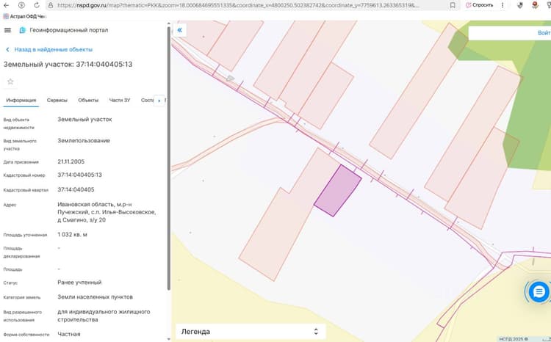
Task: Open the hamburger menu of the Geoportal
Action: tap(7, 30)
